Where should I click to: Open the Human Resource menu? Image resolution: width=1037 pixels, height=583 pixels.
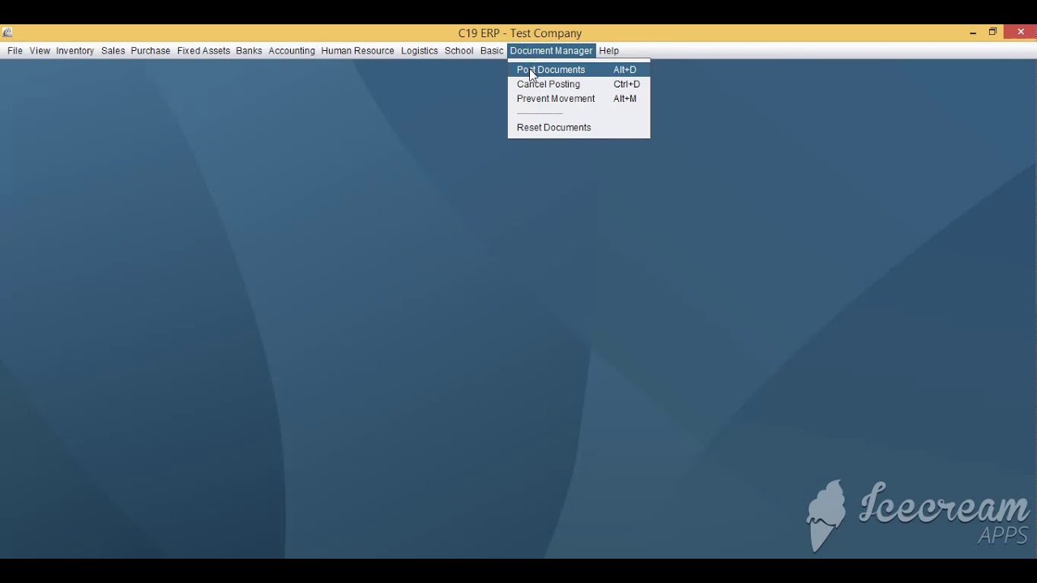[357, 51]
